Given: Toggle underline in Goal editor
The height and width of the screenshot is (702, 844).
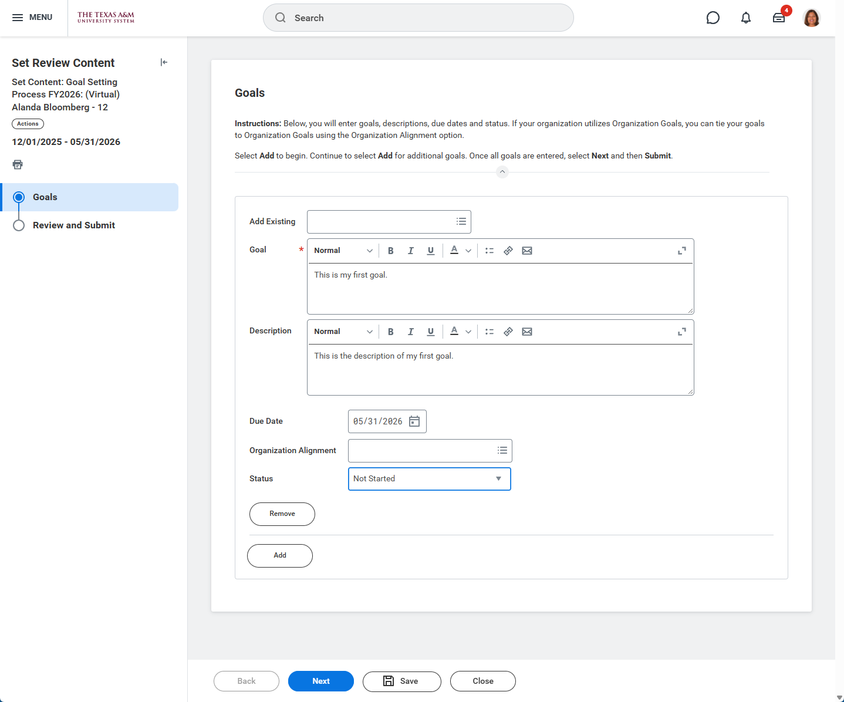Looking at the screenshot, I should 431,251.
